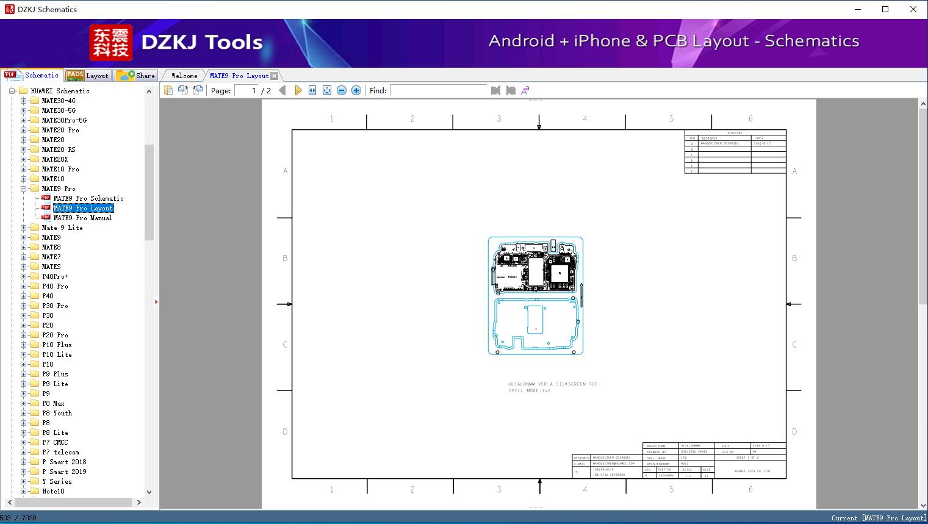Click tree panel horizontal scroll right arrow

coord(138,502)
